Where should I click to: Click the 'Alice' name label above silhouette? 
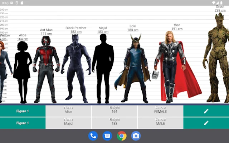click(23, 35)
